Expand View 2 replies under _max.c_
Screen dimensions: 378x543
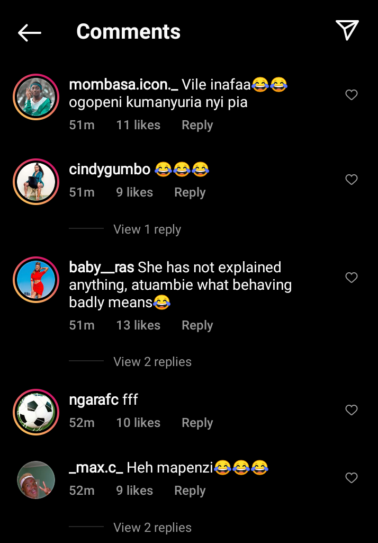click(x=152, y=528)
